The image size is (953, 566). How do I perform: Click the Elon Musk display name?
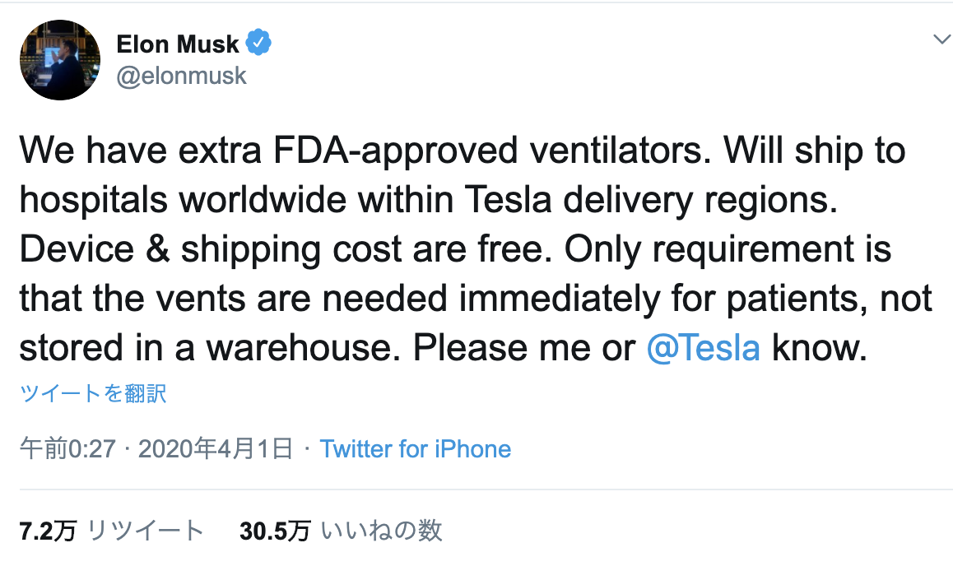(x=178, y=44)
